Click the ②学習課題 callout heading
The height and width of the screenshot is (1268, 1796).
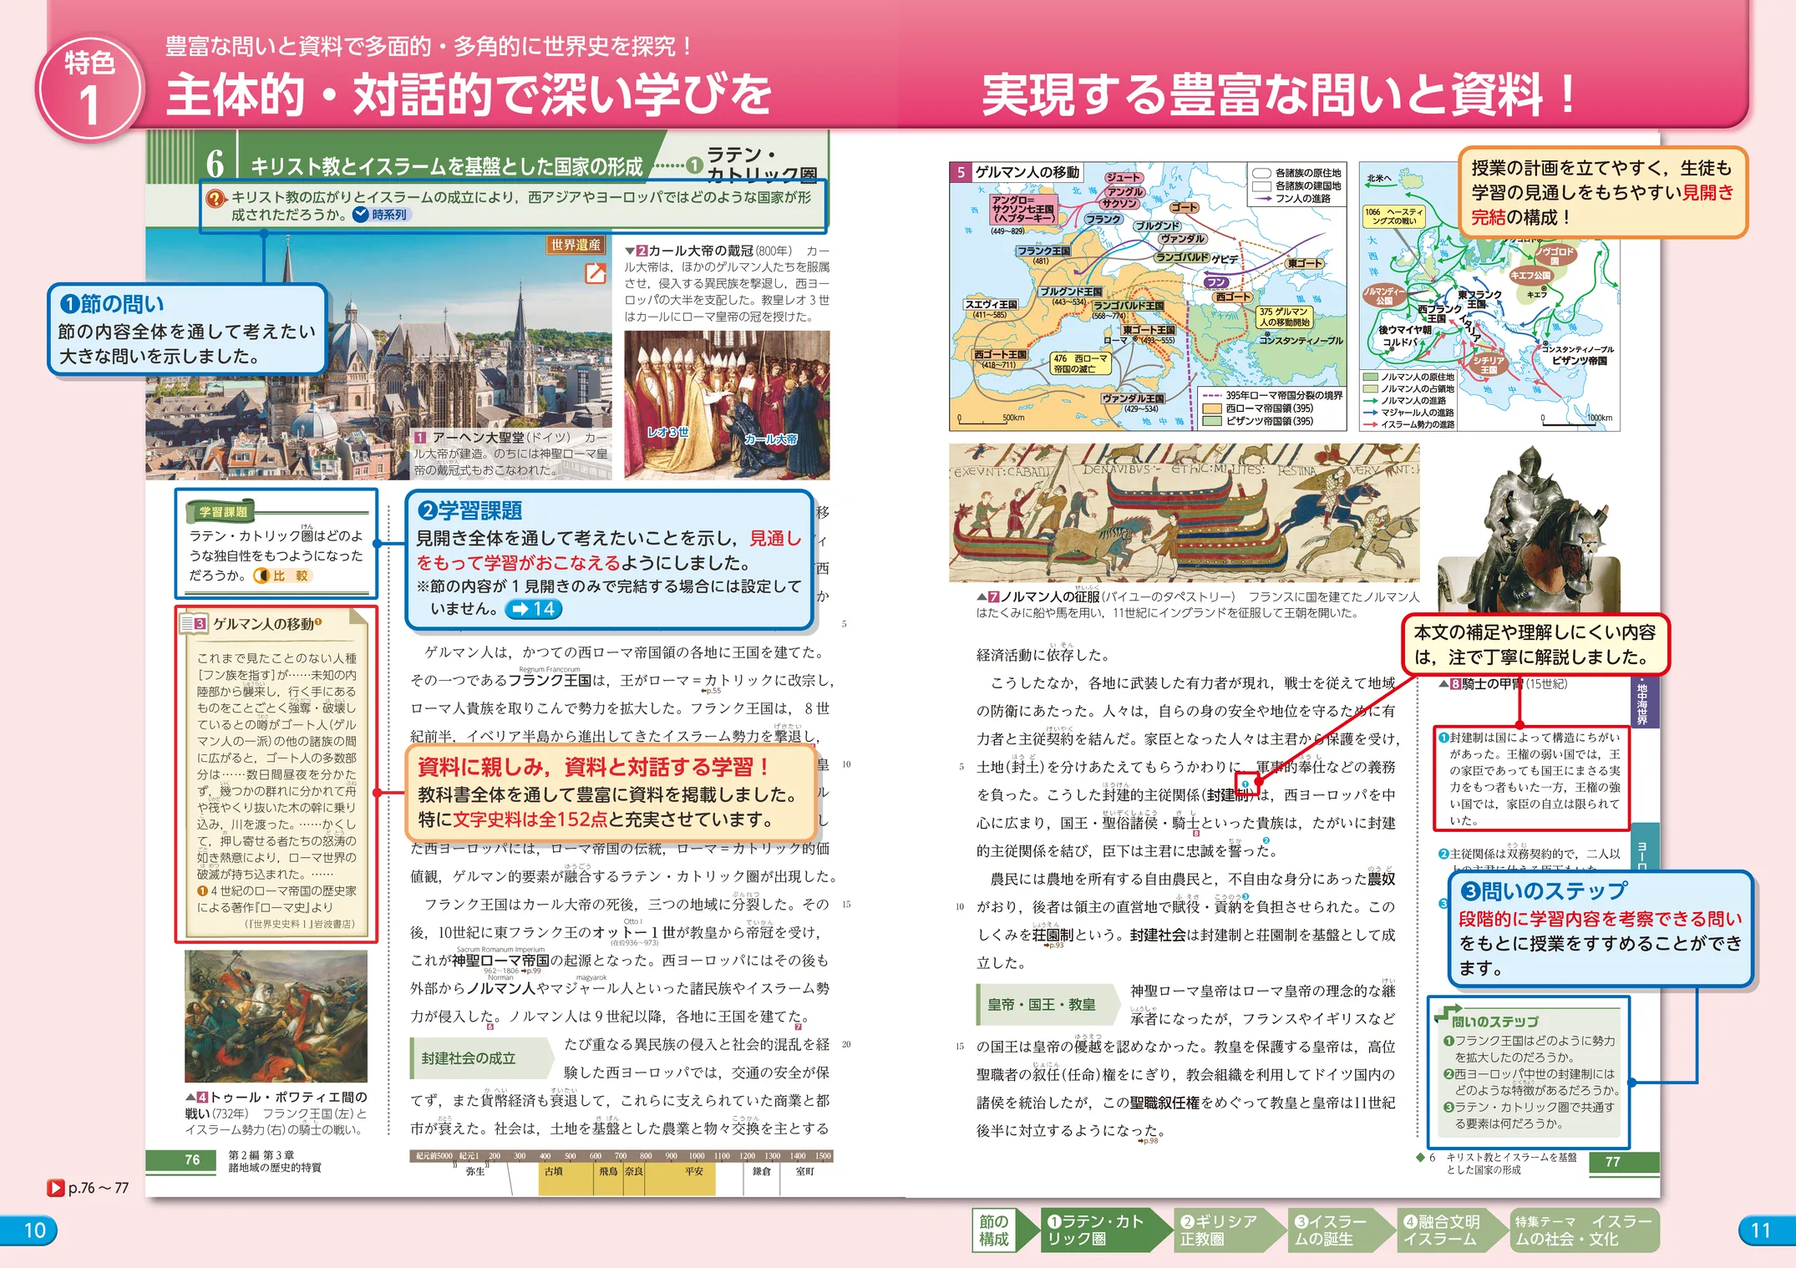click(469, 510)
